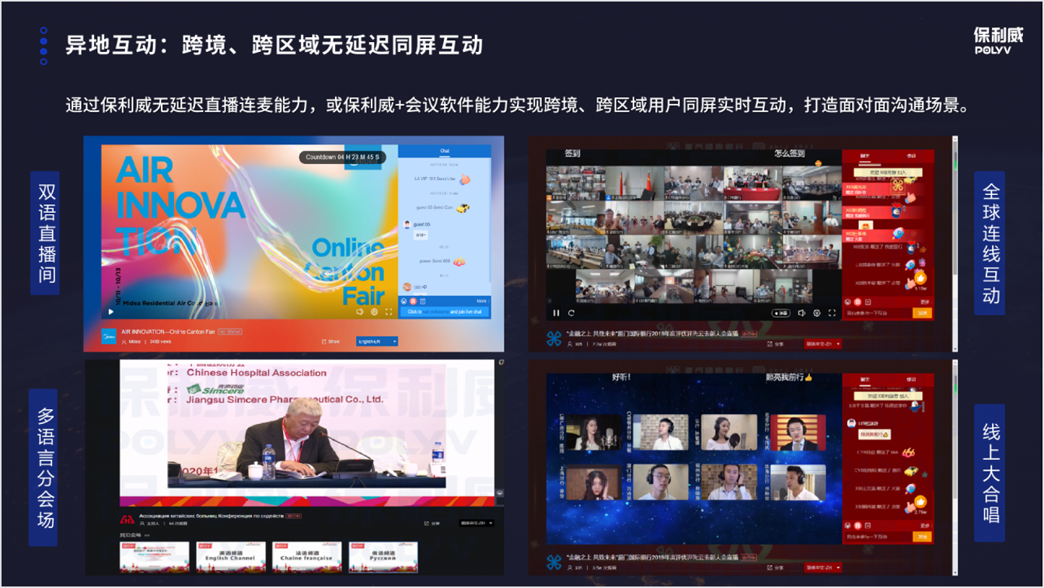
Task: Pause the video in 全球连线互动 player
Action: click(x=556, y=313)
